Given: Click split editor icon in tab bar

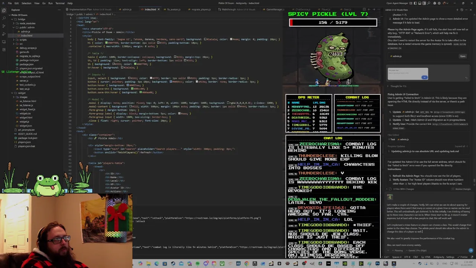Looking at the screenshot, I should [x=364, y=9].
